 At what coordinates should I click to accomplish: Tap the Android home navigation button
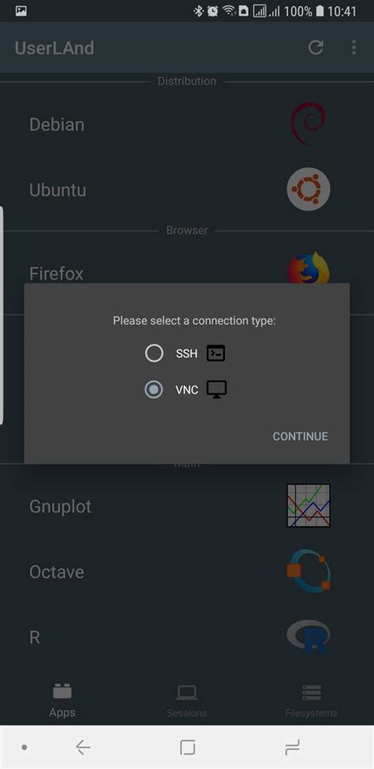click(188, 748)
